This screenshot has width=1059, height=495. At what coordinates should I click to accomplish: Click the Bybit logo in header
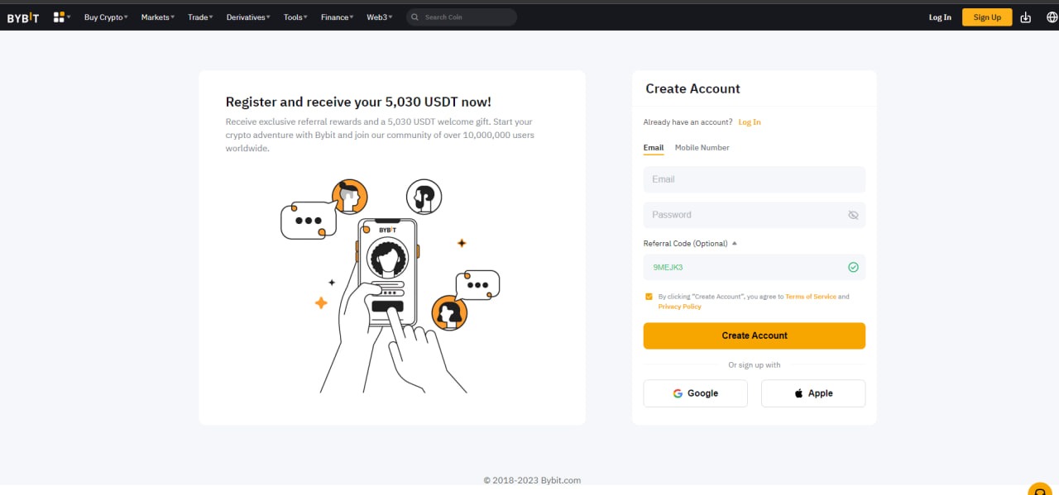point(23,17)
